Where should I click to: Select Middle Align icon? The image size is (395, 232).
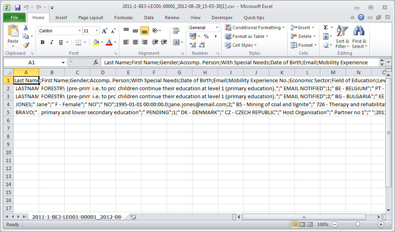tap(135, 31)
